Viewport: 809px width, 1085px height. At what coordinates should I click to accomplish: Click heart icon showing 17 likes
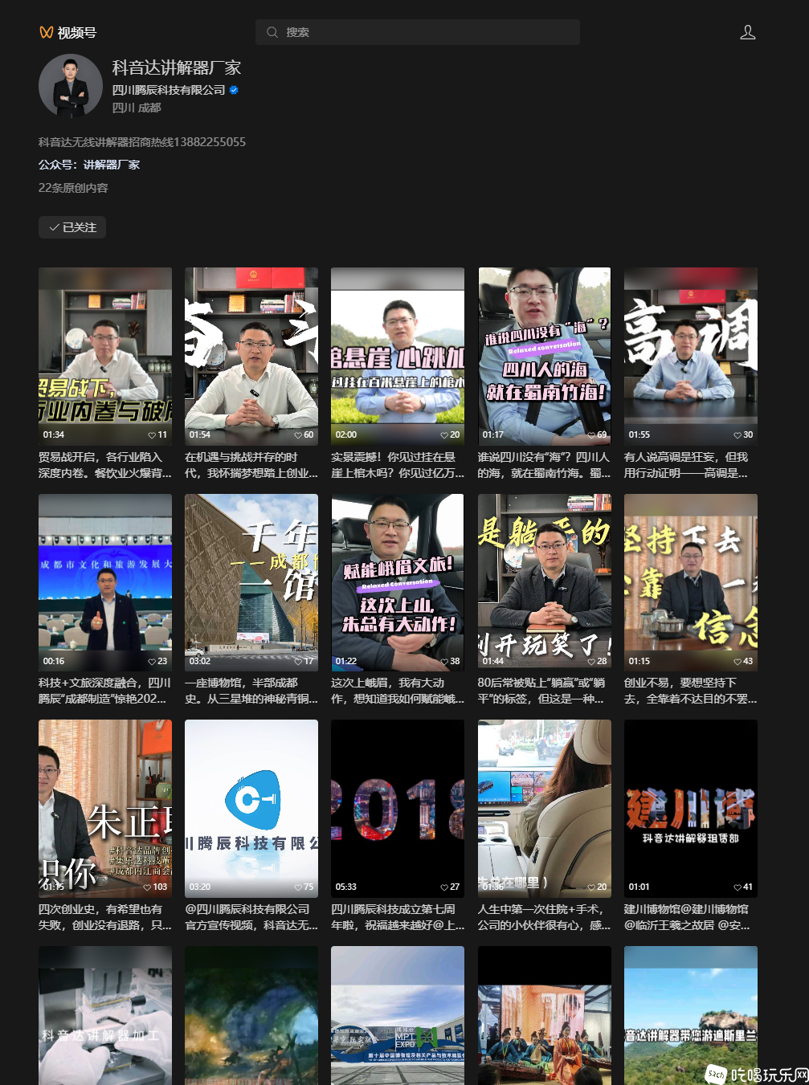pos(298,662)
